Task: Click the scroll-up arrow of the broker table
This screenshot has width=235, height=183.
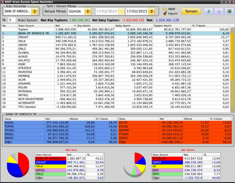Action: pyautogui.click(x=232, y=30)
